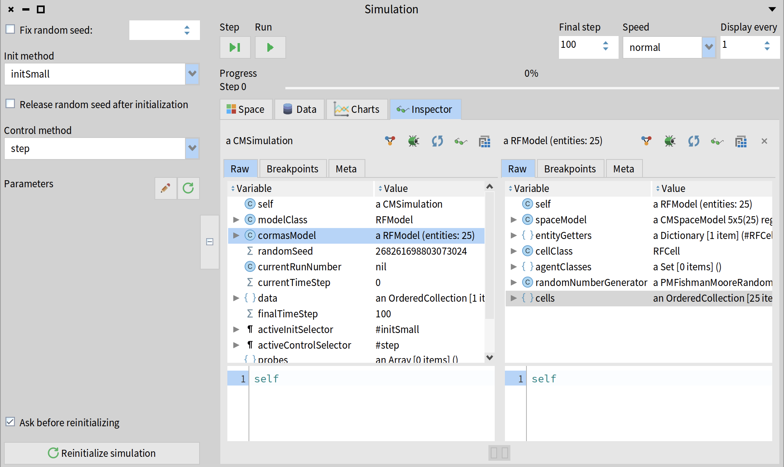The width and height of the screenshot is (784, 467).
Task: Uncheck Ask before reinitializing
Action: (11, 422)
